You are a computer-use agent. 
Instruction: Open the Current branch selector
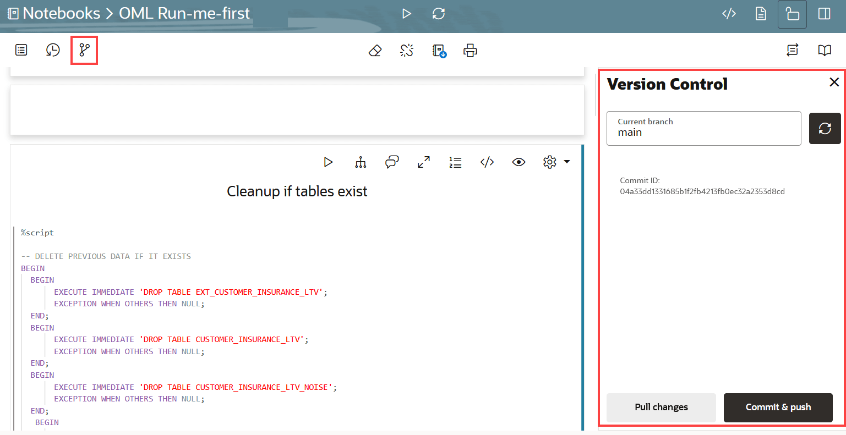point(703,129)
